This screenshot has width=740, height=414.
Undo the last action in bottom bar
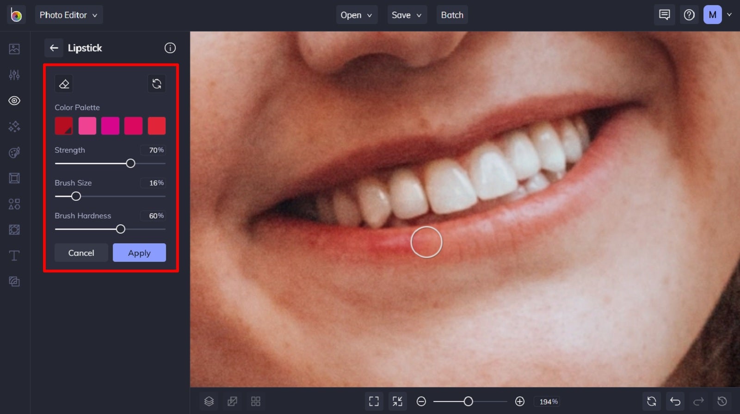pyautogui.click(x=675, y=401)
